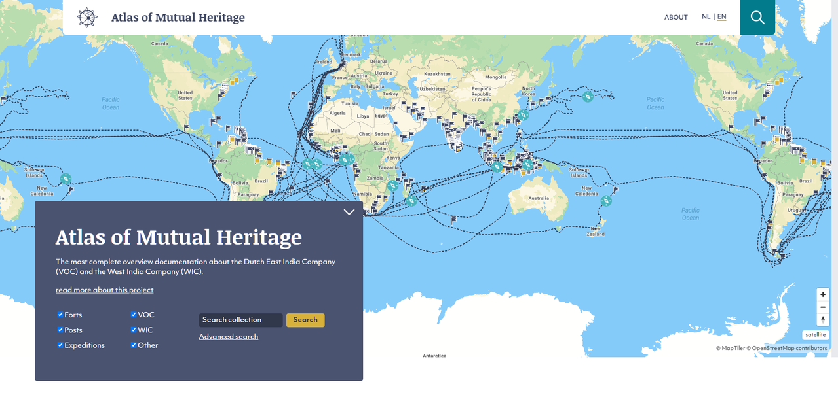Switch language to NL
Screen dimensions: 838x397
click(x=706, y=17)
